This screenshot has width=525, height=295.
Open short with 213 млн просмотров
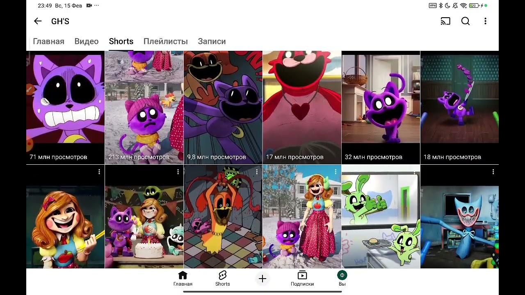point(144,107)
